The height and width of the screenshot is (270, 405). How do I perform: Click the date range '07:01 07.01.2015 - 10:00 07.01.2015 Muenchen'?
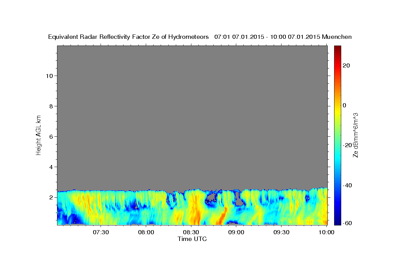tap(283, 37)
